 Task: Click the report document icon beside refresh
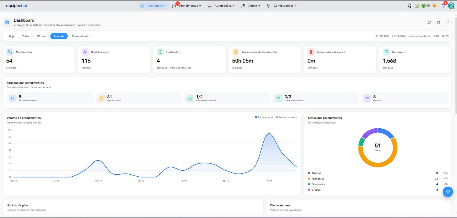[438, 23]
